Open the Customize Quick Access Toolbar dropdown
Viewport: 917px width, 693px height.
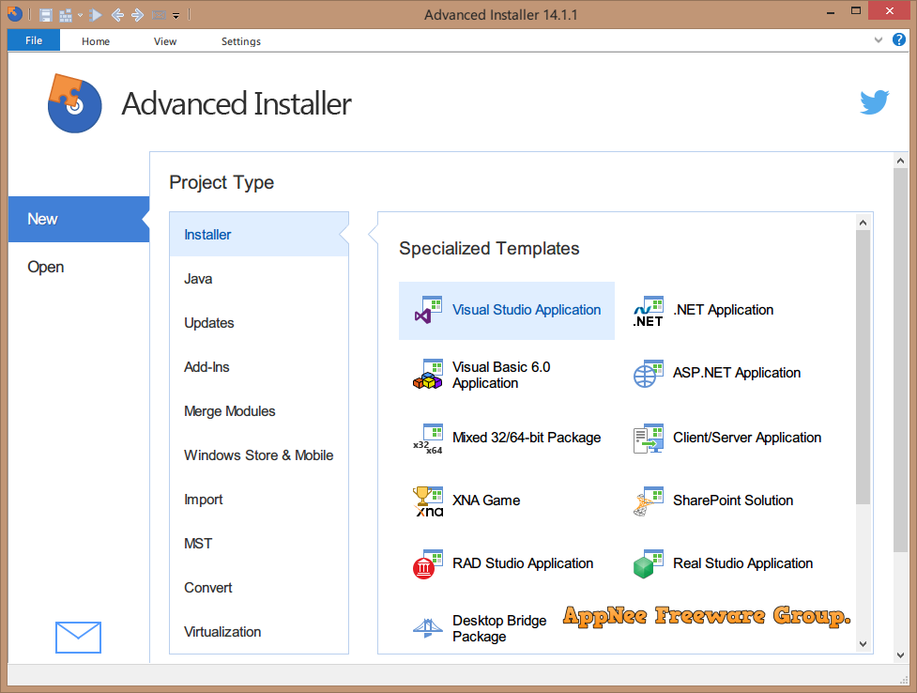coord(176,16)
